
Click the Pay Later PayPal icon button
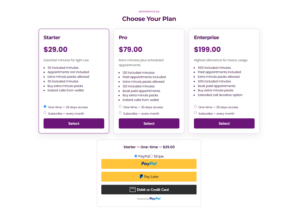(149, 177)
